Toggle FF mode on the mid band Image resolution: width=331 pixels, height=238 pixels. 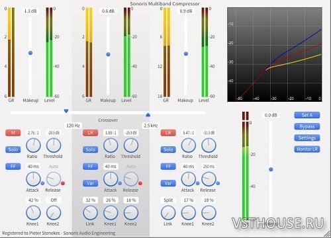click(x=91, y=167)
